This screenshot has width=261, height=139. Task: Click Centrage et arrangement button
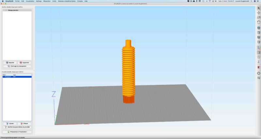click(17, 66)
